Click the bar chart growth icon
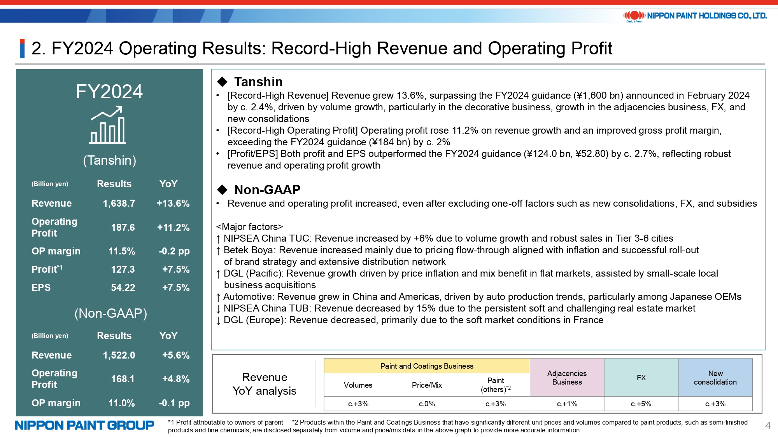Viewport: 778px width, 437px height. point(108,125)
